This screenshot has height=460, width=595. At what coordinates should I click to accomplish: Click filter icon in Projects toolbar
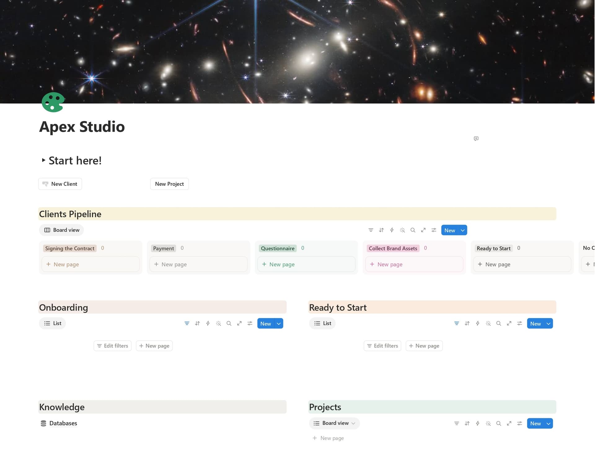coord(456,423)
